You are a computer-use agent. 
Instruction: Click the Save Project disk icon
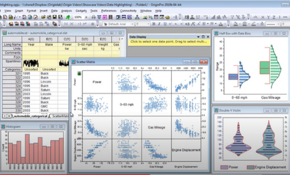pyautogui.click(x=55, y=17)
